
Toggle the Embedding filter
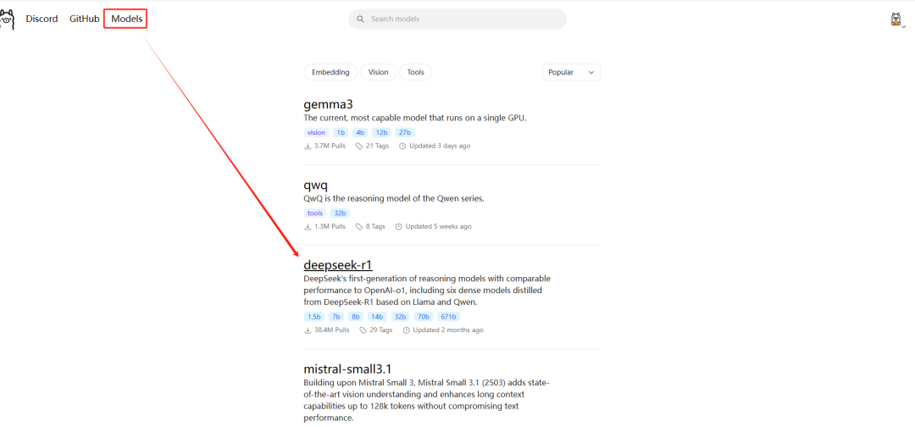pyautogui.click(x=330, y=72)
